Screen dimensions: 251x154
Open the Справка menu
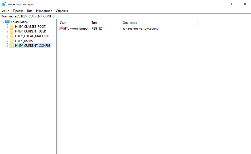(62, 11)
